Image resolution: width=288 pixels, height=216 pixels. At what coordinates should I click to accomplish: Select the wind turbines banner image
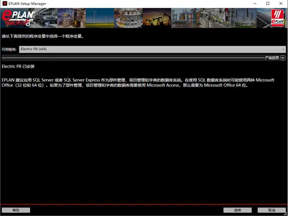click(100, 18)
